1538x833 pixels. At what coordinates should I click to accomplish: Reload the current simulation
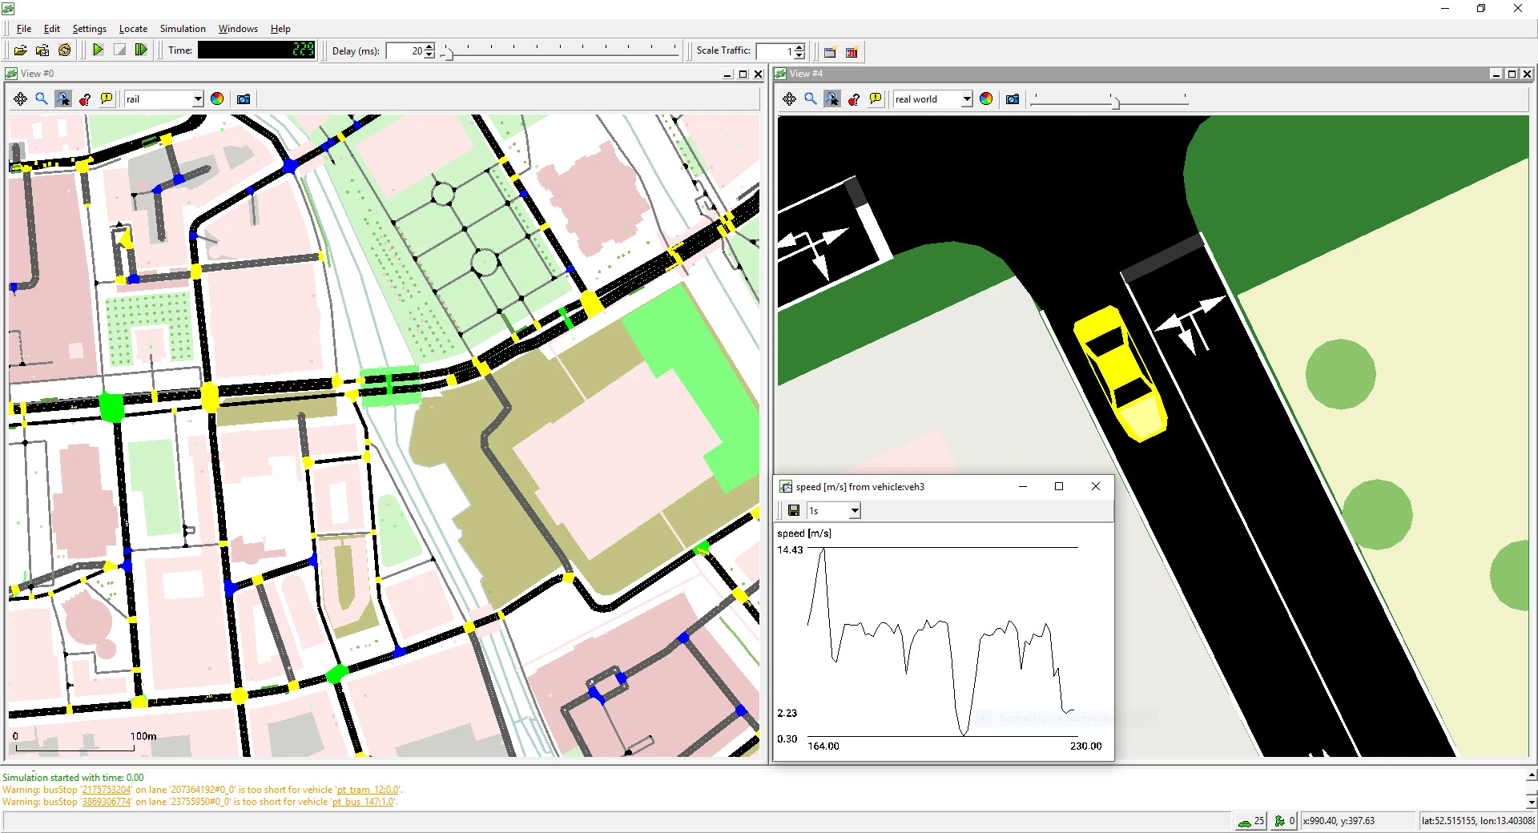(64, 50)
